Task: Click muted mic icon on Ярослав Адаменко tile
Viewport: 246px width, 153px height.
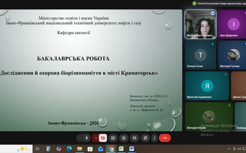Action: (x=225, y=75)
